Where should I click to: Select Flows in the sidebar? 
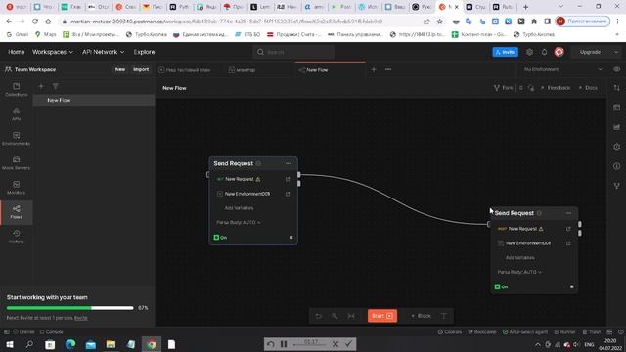point(16,212)
